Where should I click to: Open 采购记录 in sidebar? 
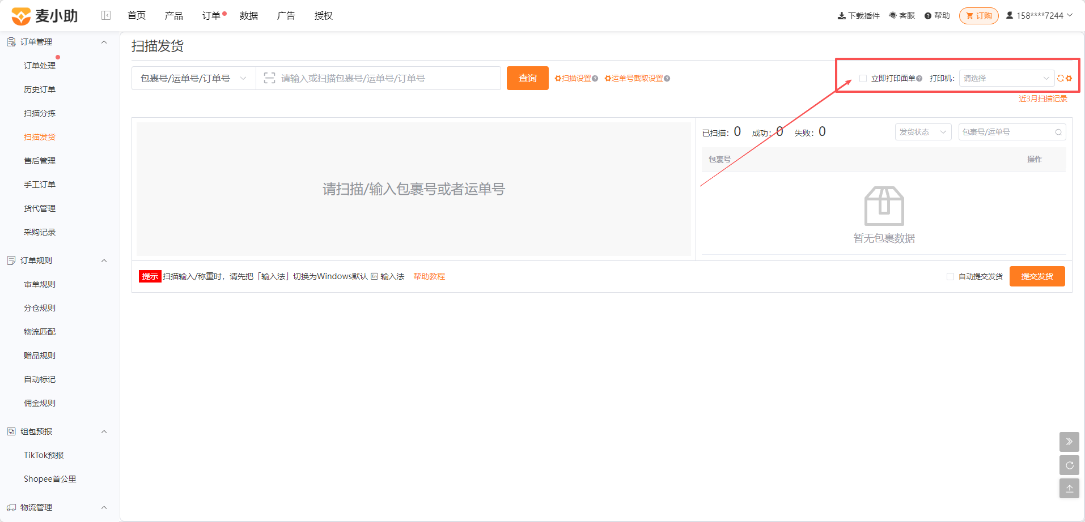pos(40,232)
